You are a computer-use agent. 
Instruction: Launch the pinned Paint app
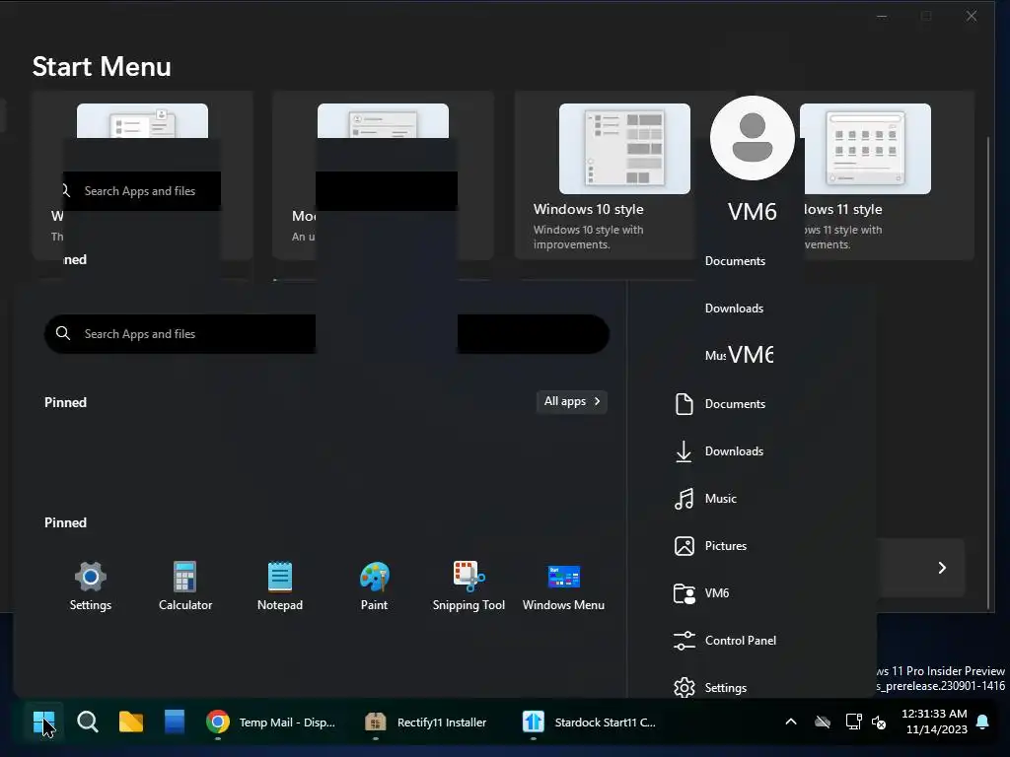point(374,585)
